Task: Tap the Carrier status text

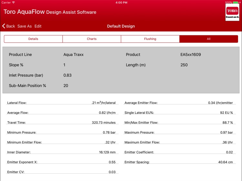Action: coord(6,3)
